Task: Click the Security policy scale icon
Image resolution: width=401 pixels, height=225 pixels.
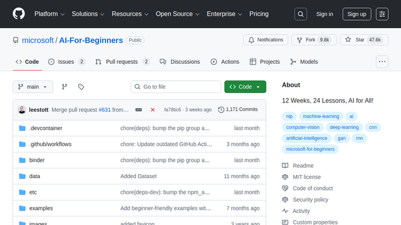Action: coord(285,199)
